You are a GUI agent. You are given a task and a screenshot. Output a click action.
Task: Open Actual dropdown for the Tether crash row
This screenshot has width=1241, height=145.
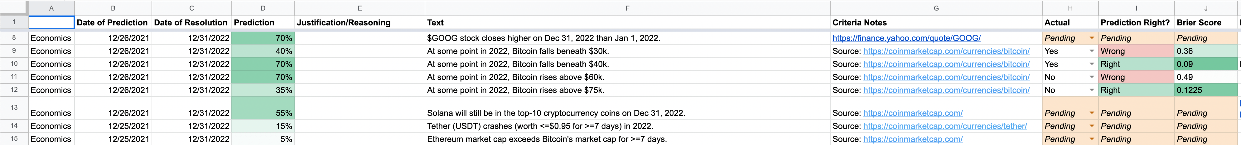1092,126
